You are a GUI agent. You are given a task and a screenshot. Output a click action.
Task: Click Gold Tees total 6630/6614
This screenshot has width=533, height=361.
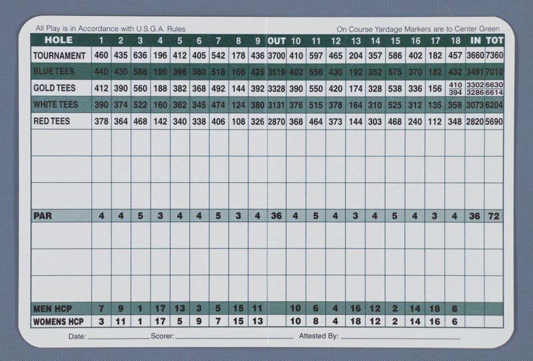click(x=494, y=88)
